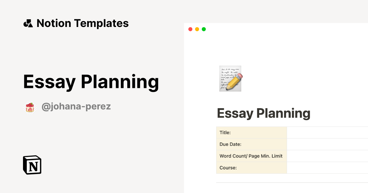The height and width of the screenshot is (193, 368).
Task: Open the pencil-and-paper page cover icon
Action: pos(230,78)
